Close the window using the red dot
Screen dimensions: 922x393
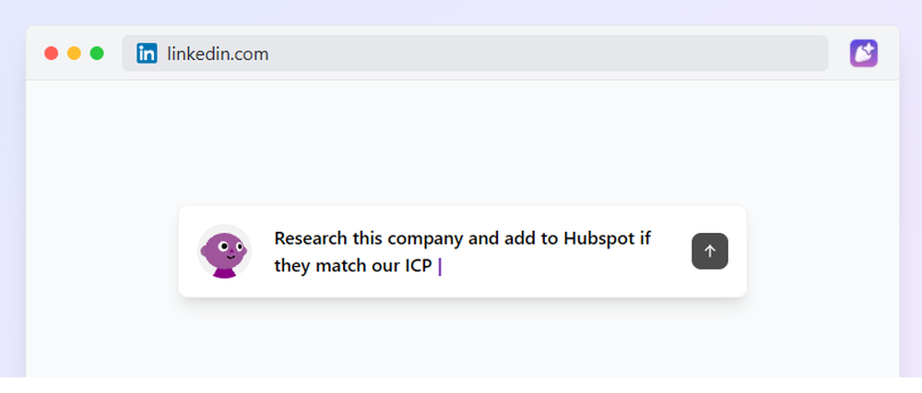(x=51, y=53)
